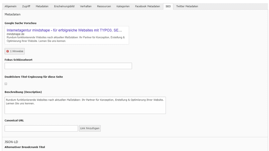Select the SEO tab
The height and width of the screenshot is (151, 269).
pos(168,6)
